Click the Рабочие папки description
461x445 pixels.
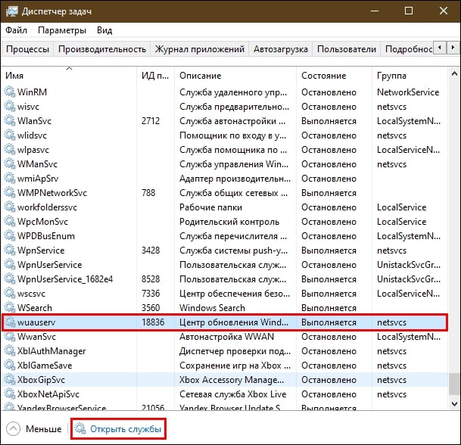[210, 207]
